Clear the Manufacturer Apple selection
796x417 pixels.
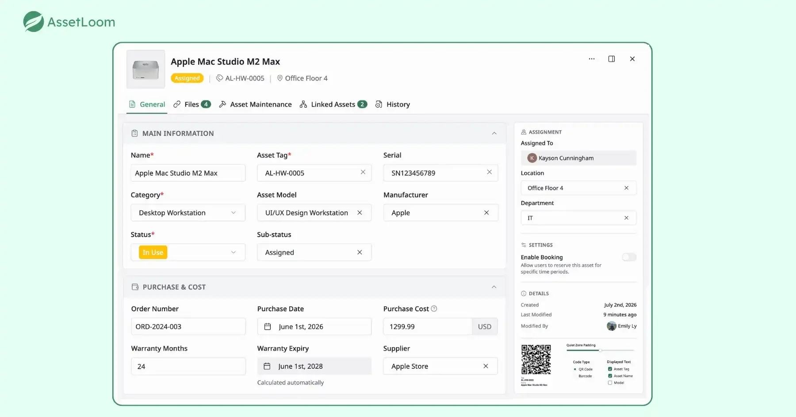pyautogui.click(x=486, y=212)
